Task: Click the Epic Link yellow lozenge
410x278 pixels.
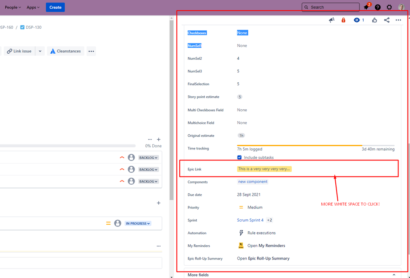Action: point(264,169)
